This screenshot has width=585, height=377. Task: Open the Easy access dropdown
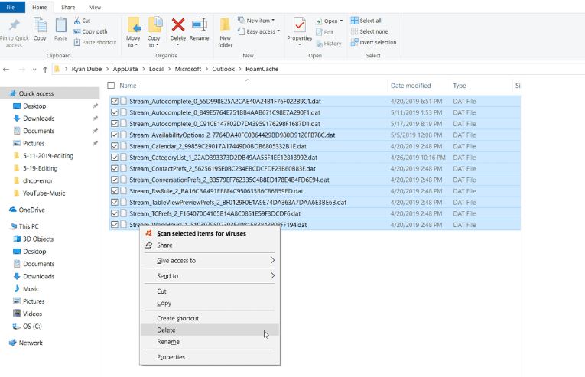click(259, 31)
